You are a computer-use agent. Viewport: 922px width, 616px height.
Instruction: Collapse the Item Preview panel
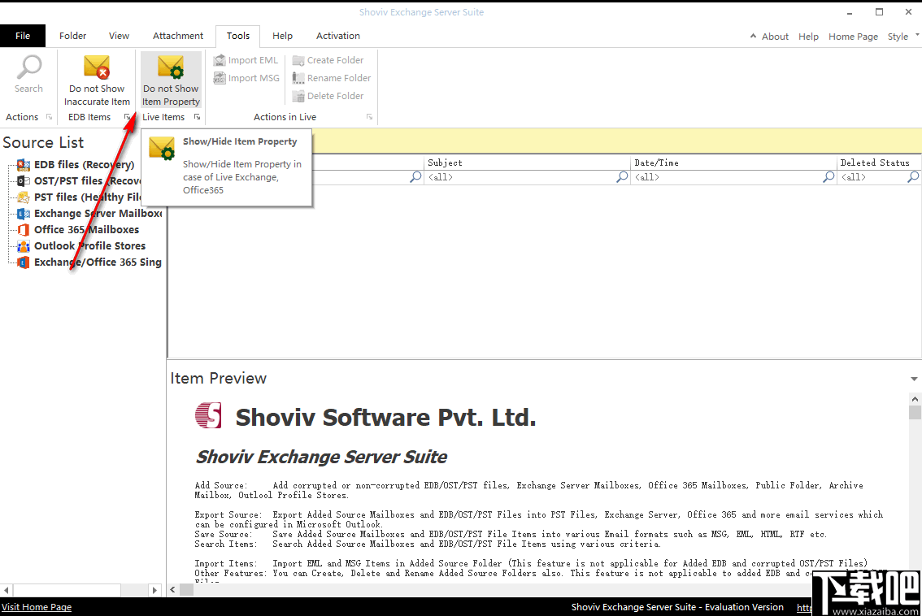pos(913,378)
